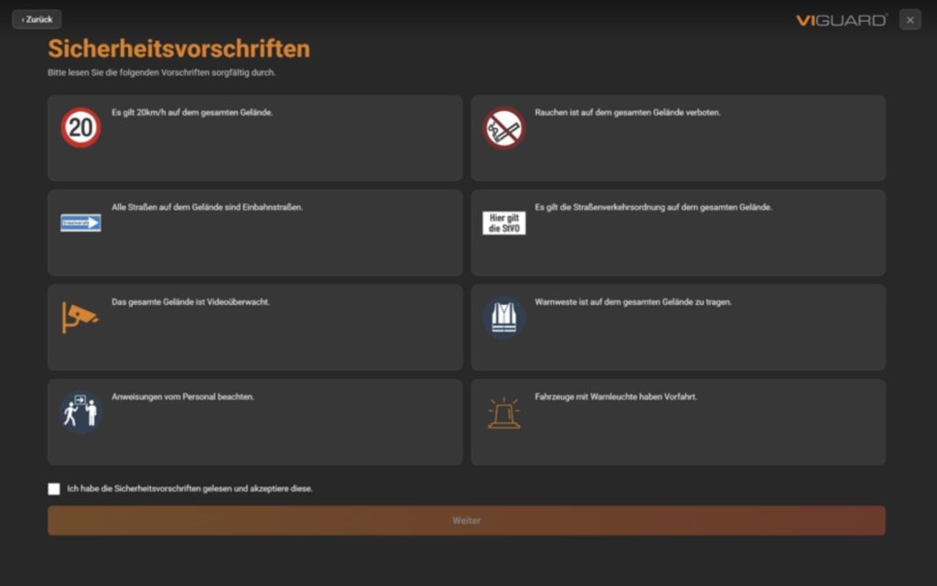Select 'Rauchen ist auf dem gesamten Gelände verboten.'
Viewport: 937px width, 586px height.
pos(628,113)
